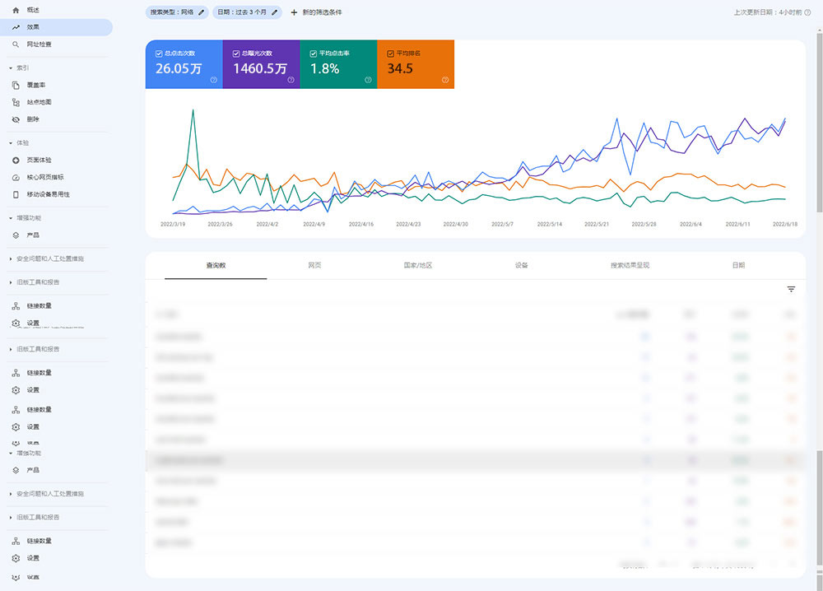The image size is (823, 591).
Task: Edit the 日期：过去3个月 filter pencil icon
Action: pyautogui.click(x=274, y=12)
